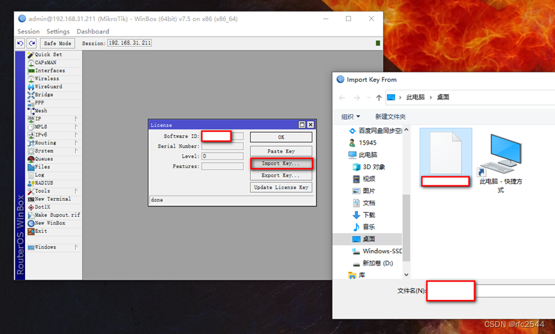The image size is (555, 334).
Task: Click the Serial Number field
Action: click(x=223, y=146)
